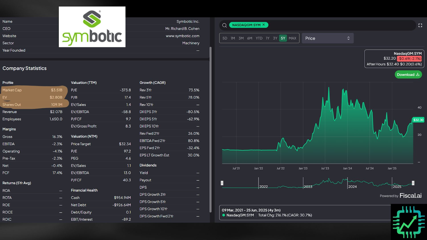Click the Market Cap value $3.51B
The height and width of the screenshot is (240, 427).
57,90
